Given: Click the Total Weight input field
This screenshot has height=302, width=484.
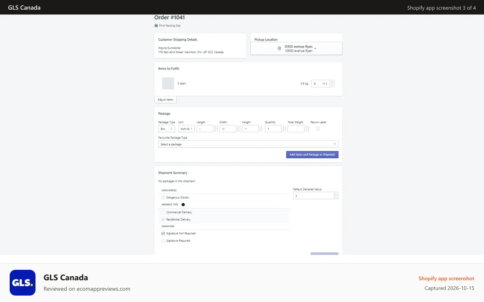Looking at the screenshot, I should coord(296,129).
